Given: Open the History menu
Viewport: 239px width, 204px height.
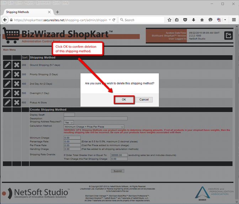Looking at the screenshot, I should pos(29,3).
